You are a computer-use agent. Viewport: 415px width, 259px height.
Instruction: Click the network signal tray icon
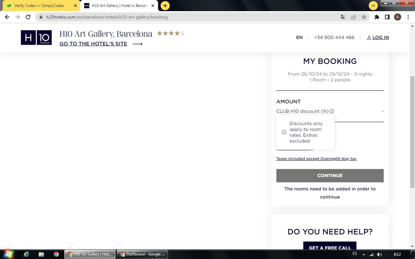point(372,255)
